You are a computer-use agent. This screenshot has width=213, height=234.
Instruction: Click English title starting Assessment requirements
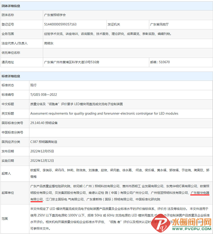(x=104, y=113)
